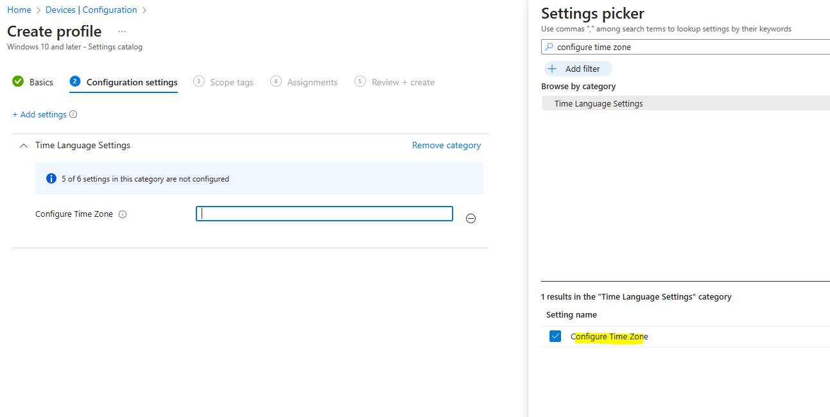Click the blue info icon in the banner
The image size is (830, 417).
(51, 178)
